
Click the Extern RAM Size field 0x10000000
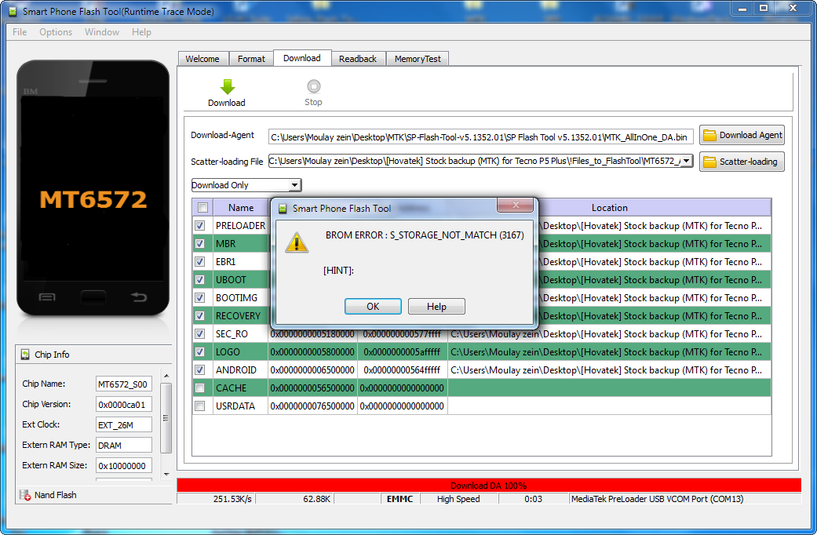(124, 466)
